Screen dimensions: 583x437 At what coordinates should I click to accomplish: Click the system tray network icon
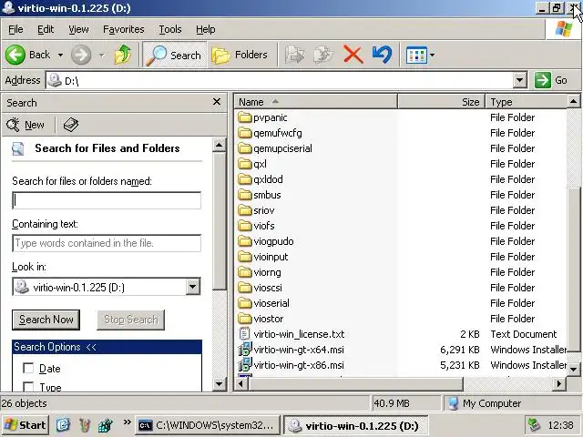pos(535,425)
